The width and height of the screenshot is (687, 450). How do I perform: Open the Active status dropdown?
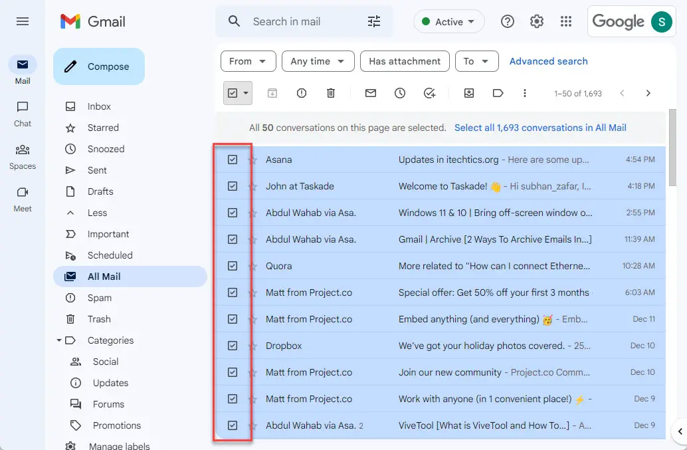(x=448, y=21)
